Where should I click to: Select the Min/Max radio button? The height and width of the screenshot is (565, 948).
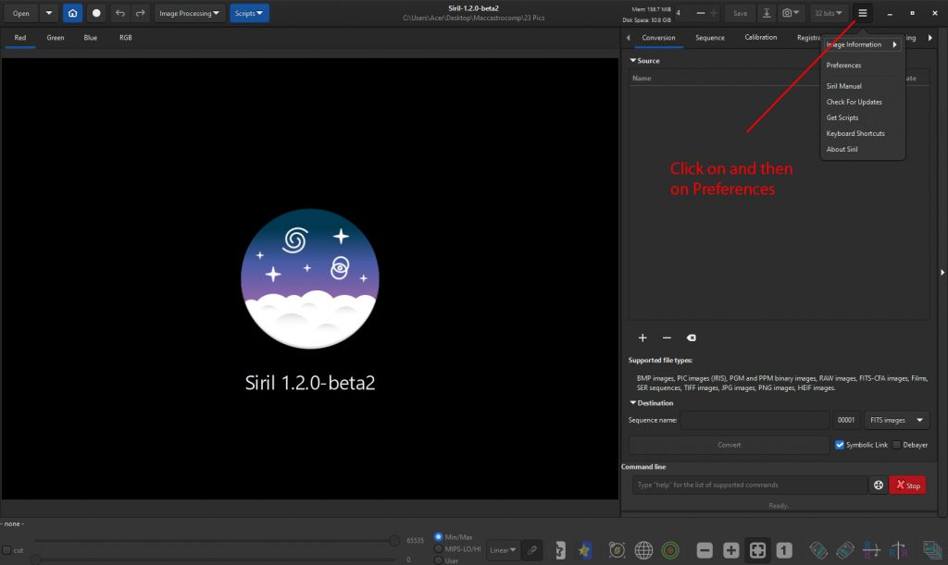(438, 536)
